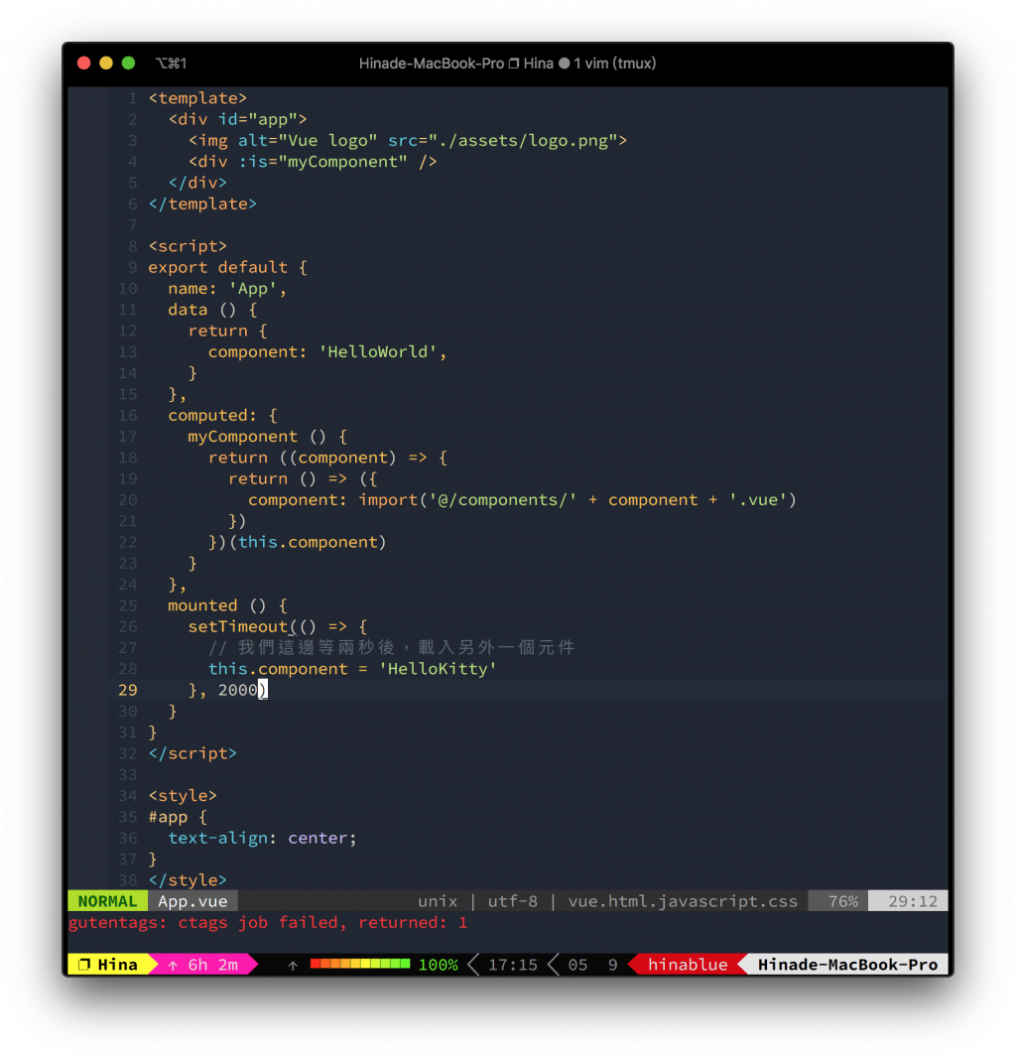Viewport: 1016px width, 1059px height.
Task: Click the 76% file position indicator
Action: pos(843,901)
